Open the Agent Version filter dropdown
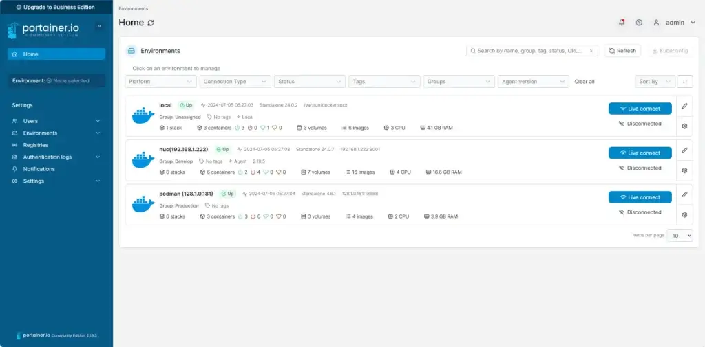The image size is (705, 347). [x=534, y=82]
